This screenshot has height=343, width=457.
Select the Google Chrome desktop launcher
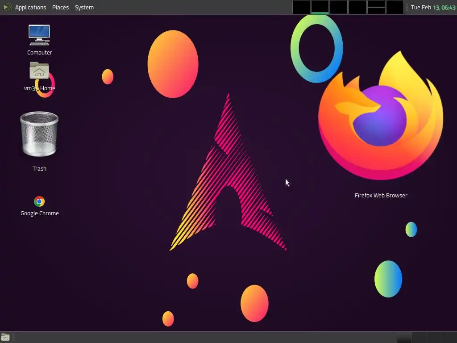(39, 201)
